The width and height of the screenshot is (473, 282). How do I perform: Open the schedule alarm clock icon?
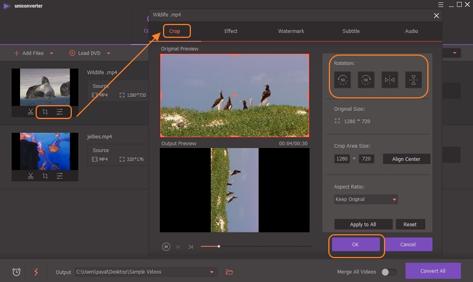click(x=17, y=272)
